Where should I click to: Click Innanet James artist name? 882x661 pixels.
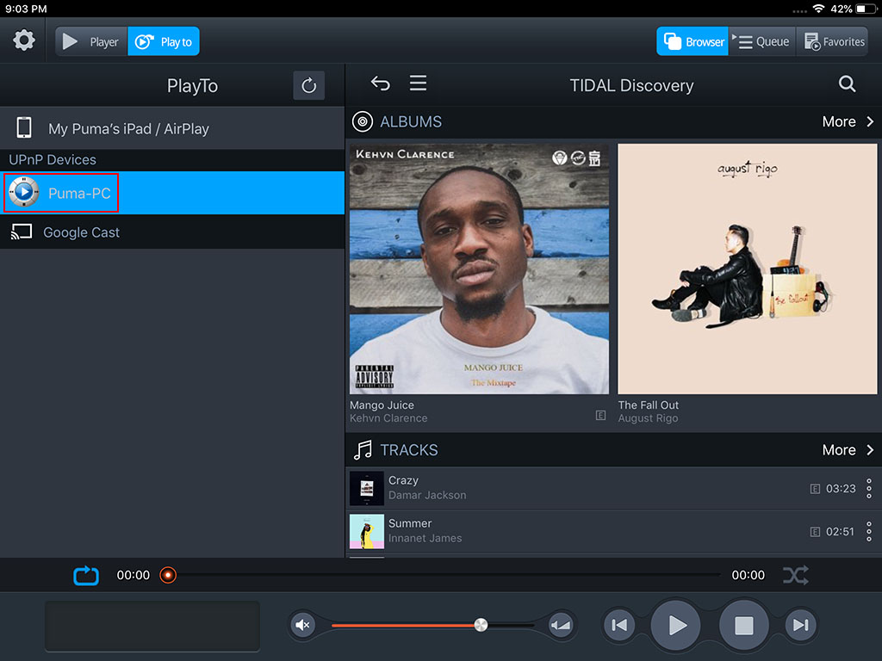click(425, 538)
